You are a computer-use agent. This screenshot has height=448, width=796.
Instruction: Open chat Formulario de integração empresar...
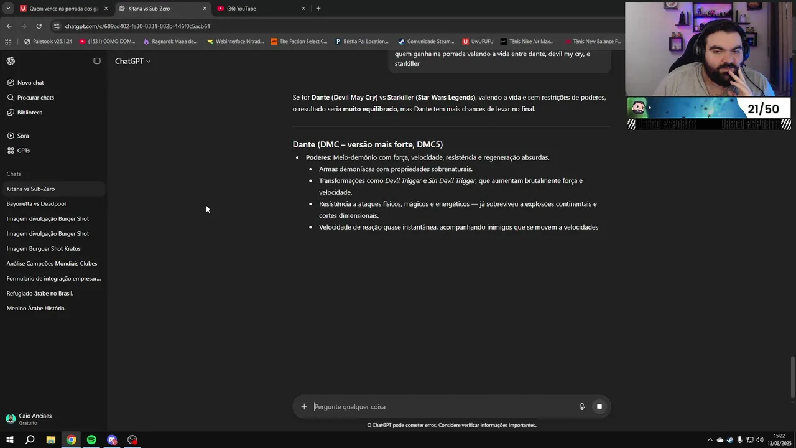[x=53, y=278]
